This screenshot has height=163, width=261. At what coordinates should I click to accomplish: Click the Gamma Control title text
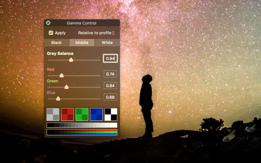tap(82, 23)
